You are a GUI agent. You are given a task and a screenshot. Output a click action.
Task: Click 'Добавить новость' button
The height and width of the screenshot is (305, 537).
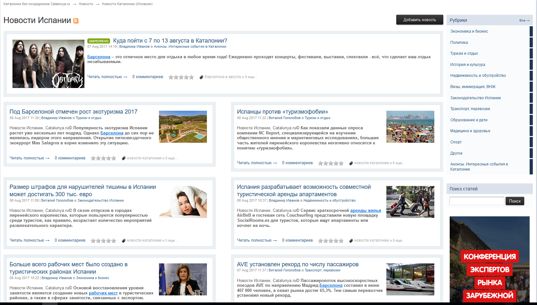[420, 20]
